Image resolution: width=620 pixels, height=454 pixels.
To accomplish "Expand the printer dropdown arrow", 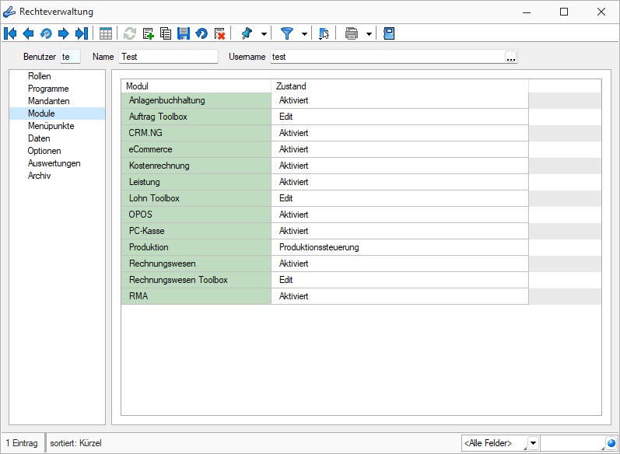I will coord(368,33).
